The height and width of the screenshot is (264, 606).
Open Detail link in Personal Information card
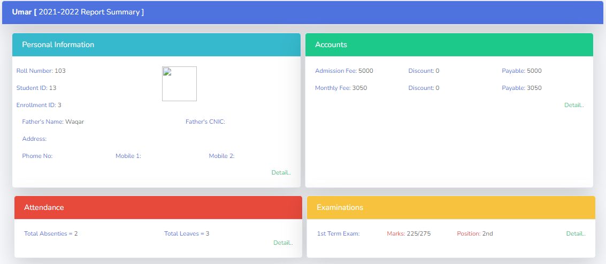click(x=281, y=172)
